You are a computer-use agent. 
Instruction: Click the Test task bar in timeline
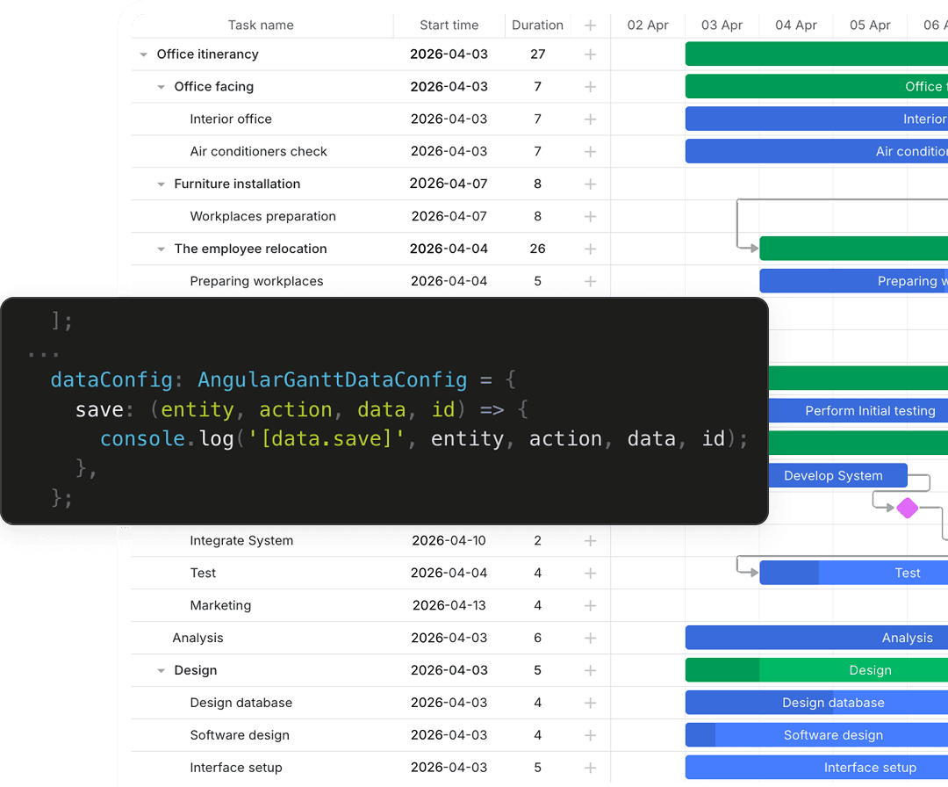tap(854, 573)
